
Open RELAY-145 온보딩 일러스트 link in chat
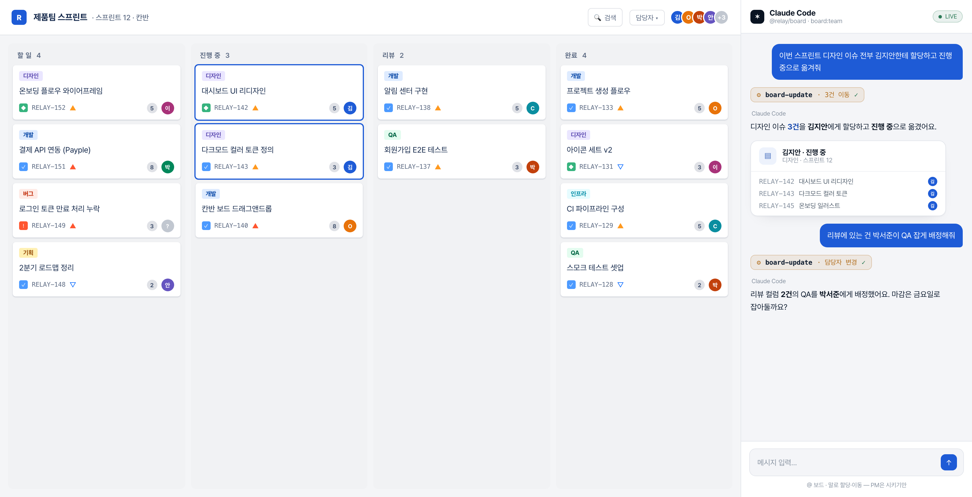tap(799, 206)
